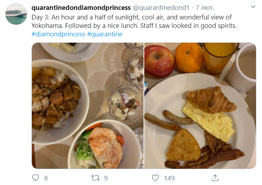262x185 pixels.
Task: Open the #diamondprincess hashtag
Action: (58, 34)
